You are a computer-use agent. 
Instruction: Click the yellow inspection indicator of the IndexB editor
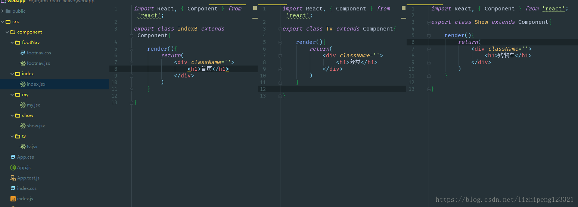[x=255, y=7]
